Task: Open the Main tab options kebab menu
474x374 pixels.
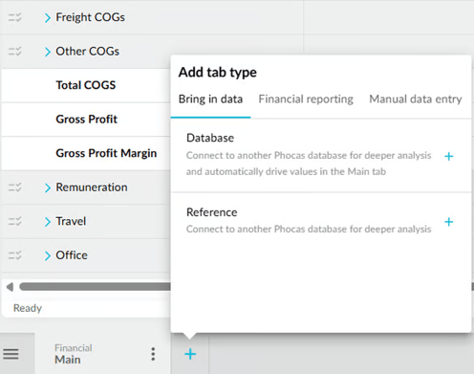Action: tap(153, 354)
